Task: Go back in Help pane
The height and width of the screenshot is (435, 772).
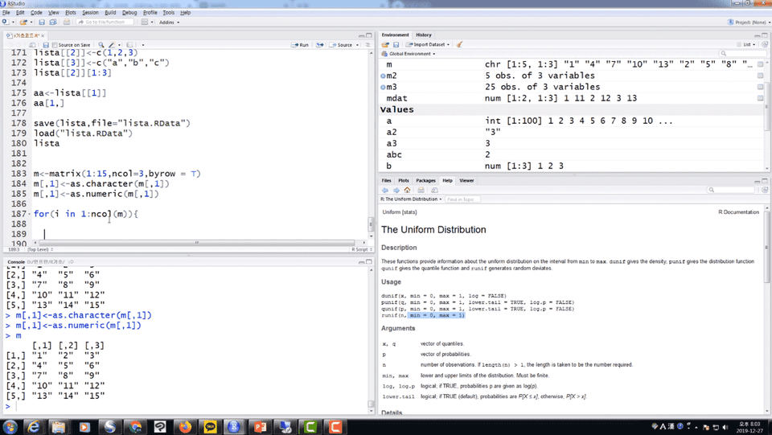Action: click(385, 190)
